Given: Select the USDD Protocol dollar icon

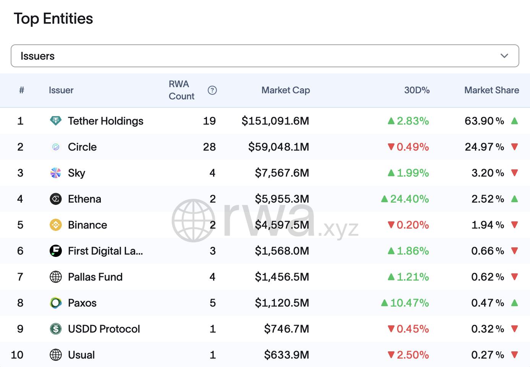Looking at the screenshot, I should pyautogui.click(x=55, y=329).
